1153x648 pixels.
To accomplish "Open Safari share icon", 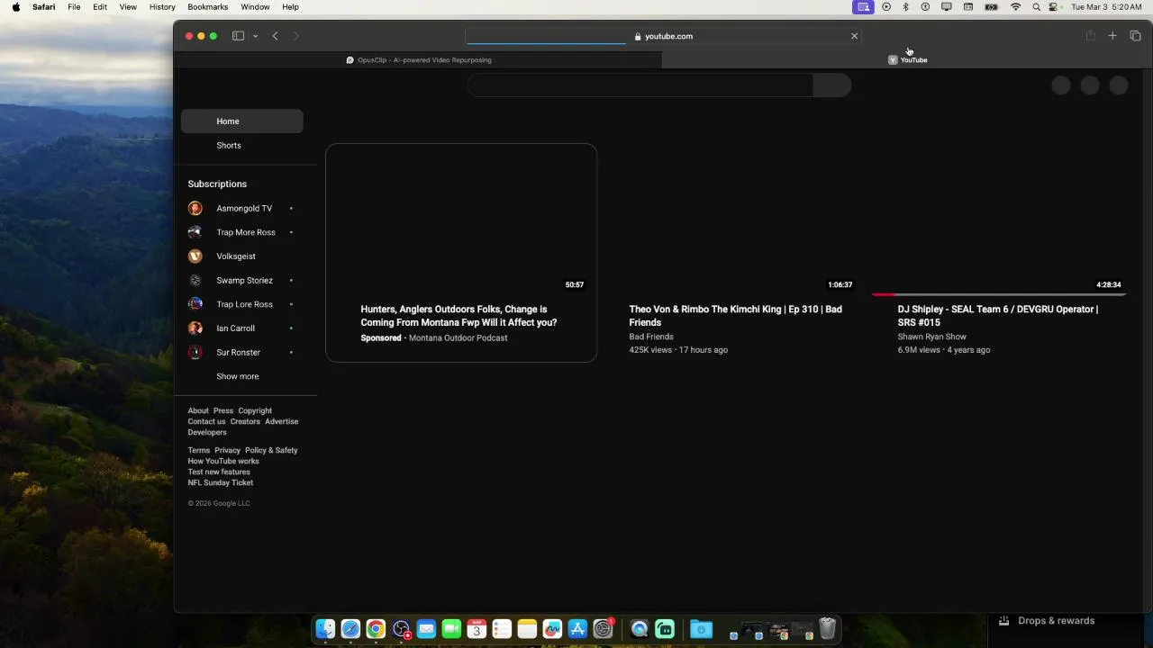I will point(1090,36).
